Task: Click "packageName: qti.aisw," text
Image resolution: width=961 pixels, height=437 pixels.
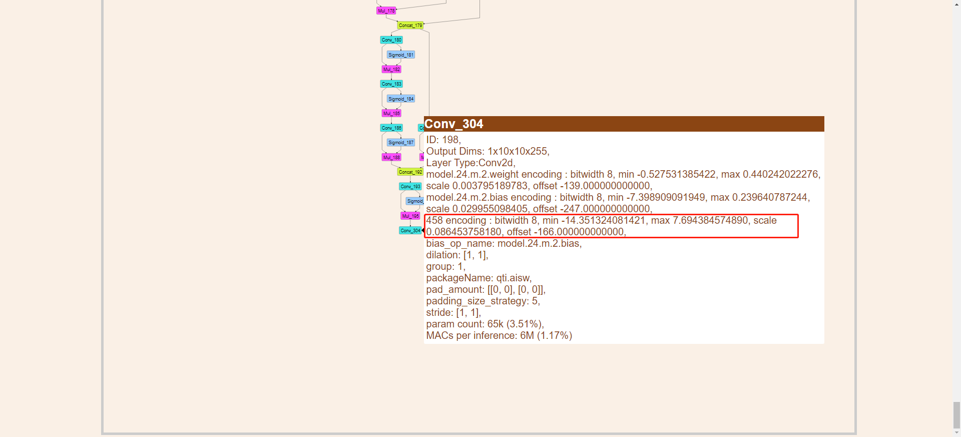Action: tap(479, 278)
